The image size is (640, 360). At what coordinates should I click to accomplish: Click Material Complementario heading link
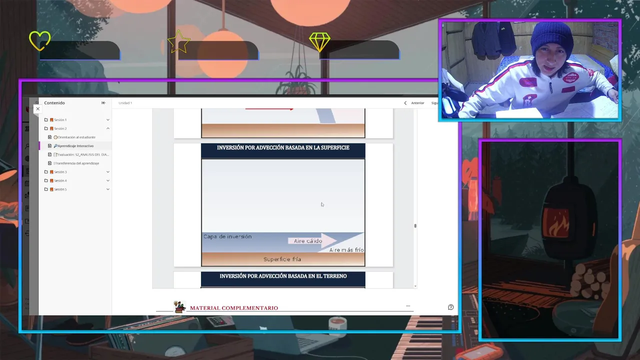click(234, 308)
